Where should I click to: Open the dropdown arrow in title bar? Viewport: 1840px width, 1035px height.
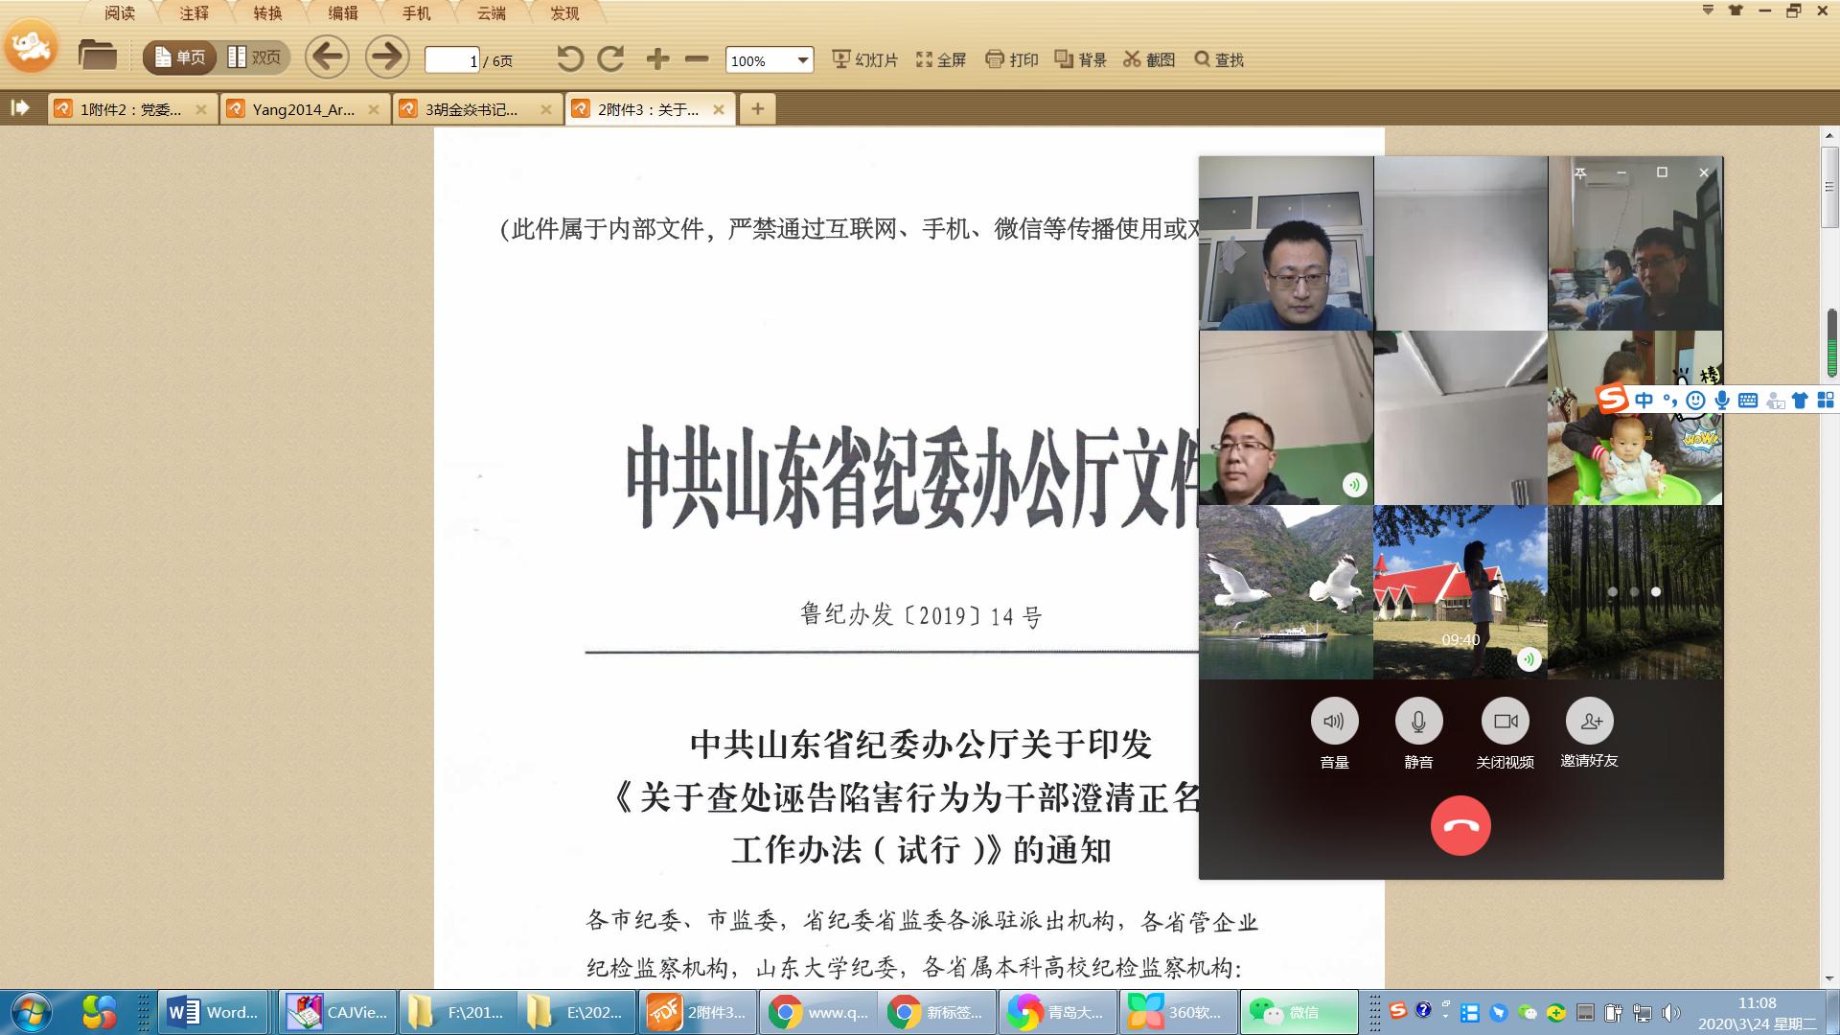[1708, 11]
